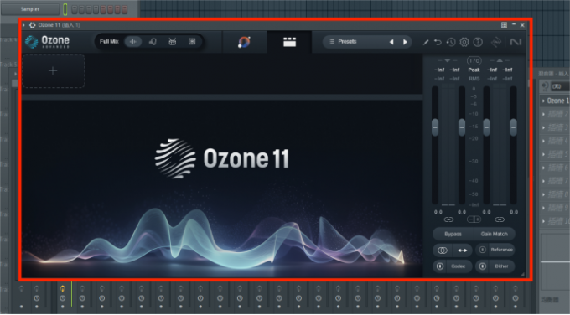Expand mixer effect slot 2
Image resolution: width=570 pixels, height=315 pixels.
[543, 115]
